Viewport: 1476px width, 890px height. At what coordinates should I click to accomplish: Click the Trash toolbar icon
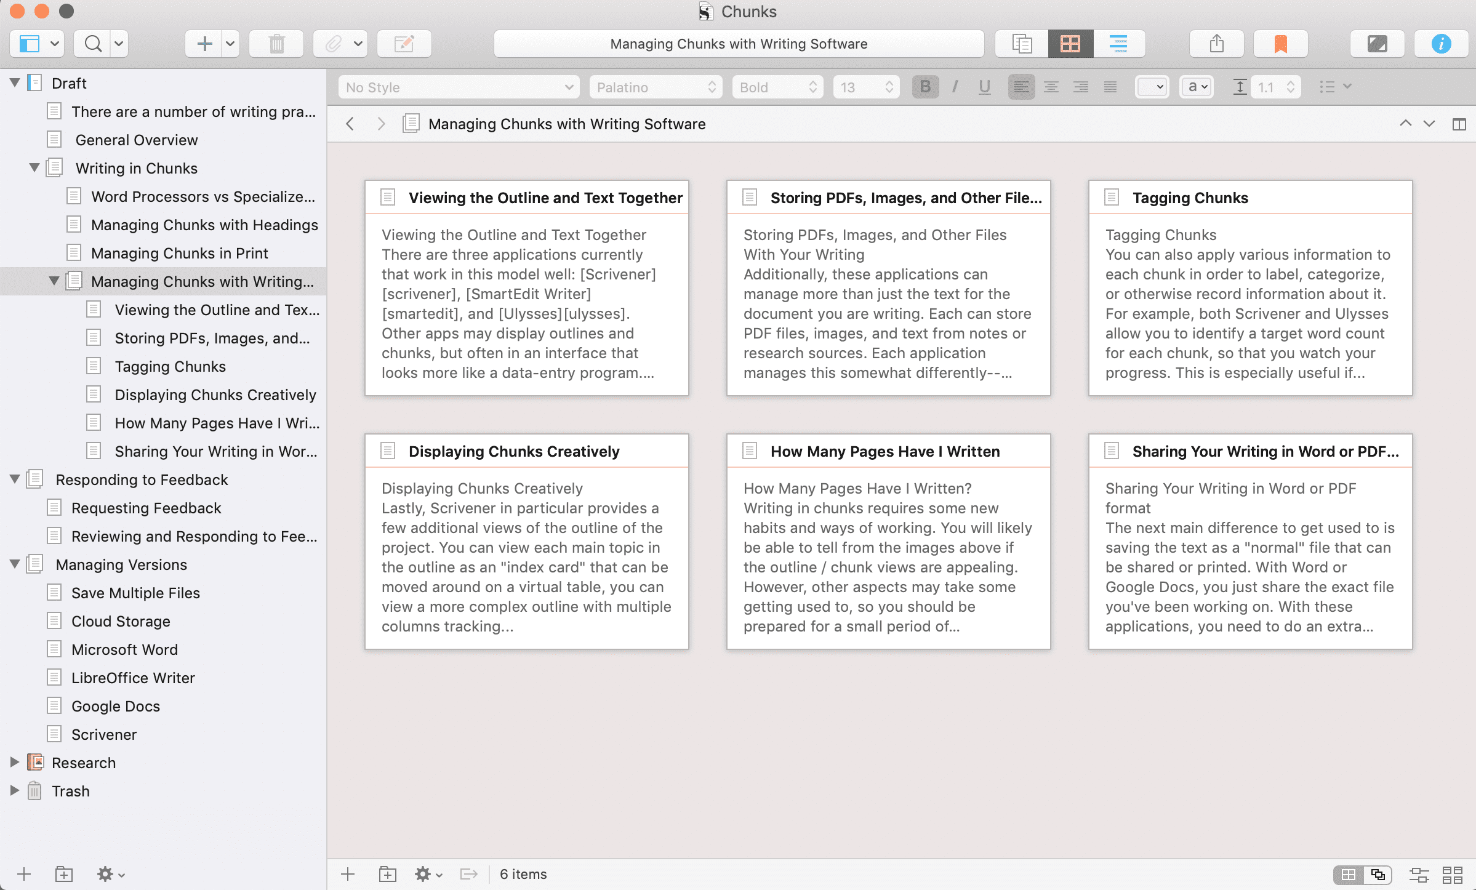(x=277, y=44)
